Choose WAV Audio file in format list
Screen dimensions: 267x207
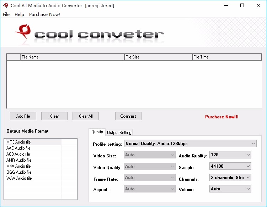point(19,178)
